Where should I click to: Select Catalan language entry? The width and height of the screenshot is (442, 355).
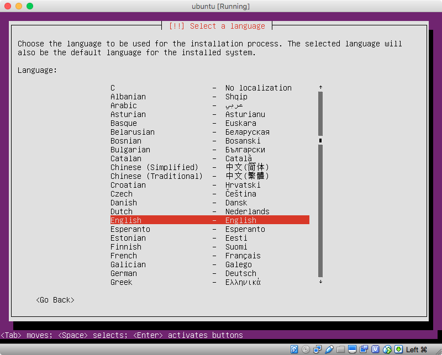click(210, 158)
